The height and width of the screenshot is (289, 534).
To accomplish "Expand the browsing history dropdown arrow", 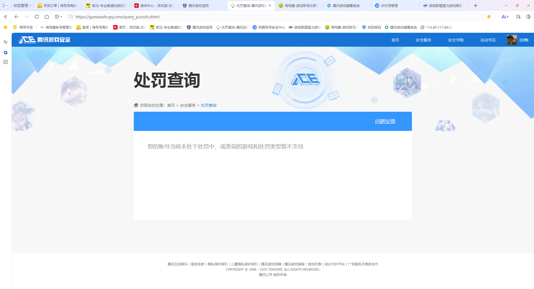I will click(61, 17).
